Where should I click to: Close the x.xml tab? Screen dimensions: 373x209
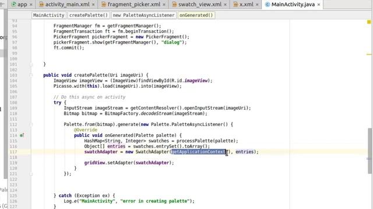point(257,5)
